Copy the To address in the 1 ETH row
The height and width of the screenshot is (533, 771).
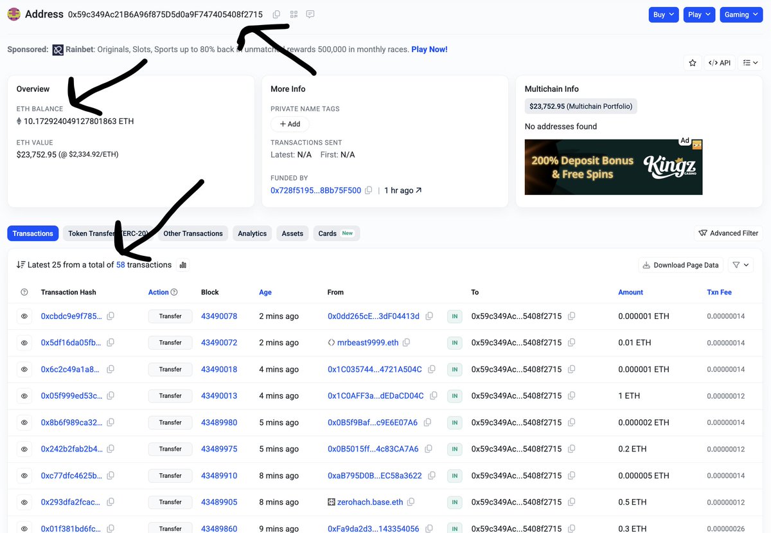[x=571, y=396]
